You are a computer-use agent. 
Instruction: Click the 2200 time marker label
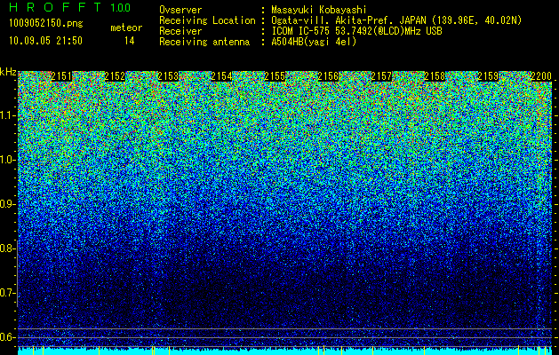[x=541, y=76]
